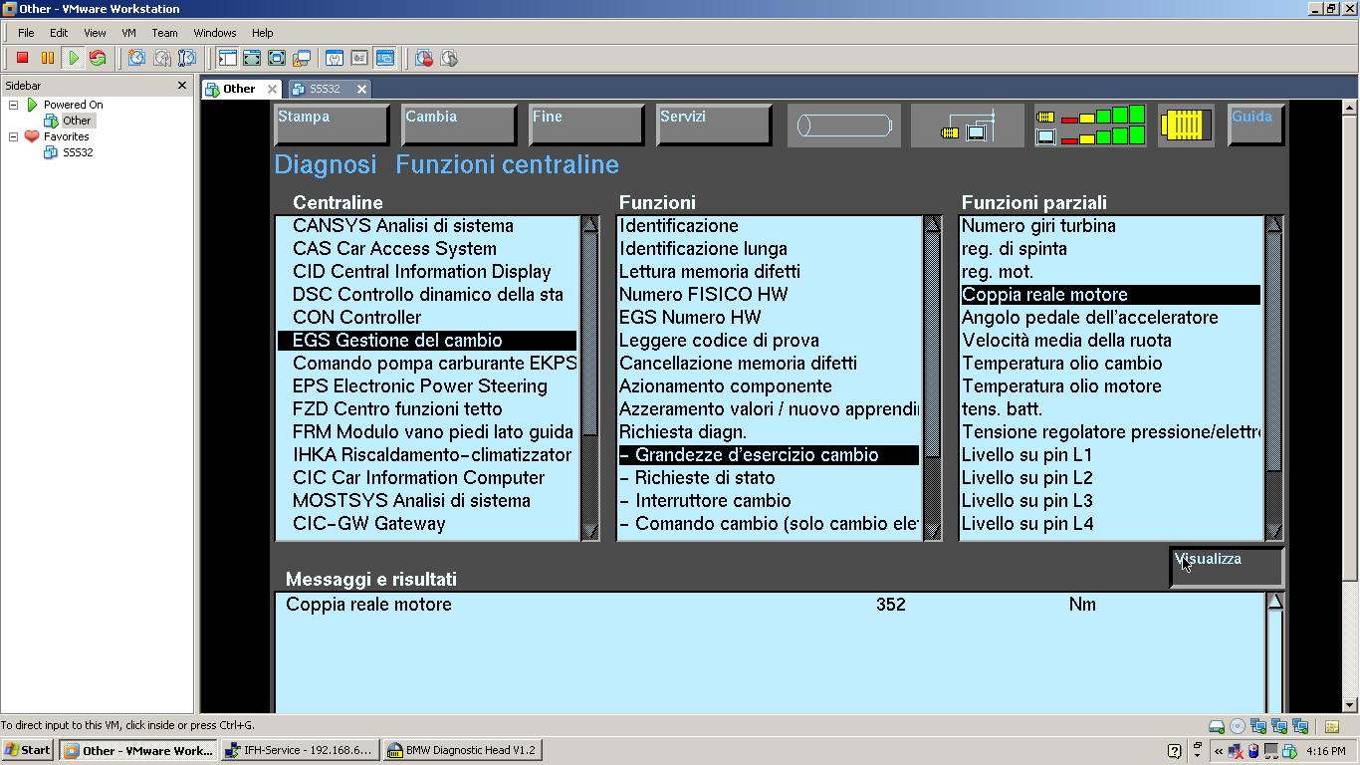Select Numero giri turbina partial function
Screen dimensions: 1360x765
(1111, 226)
